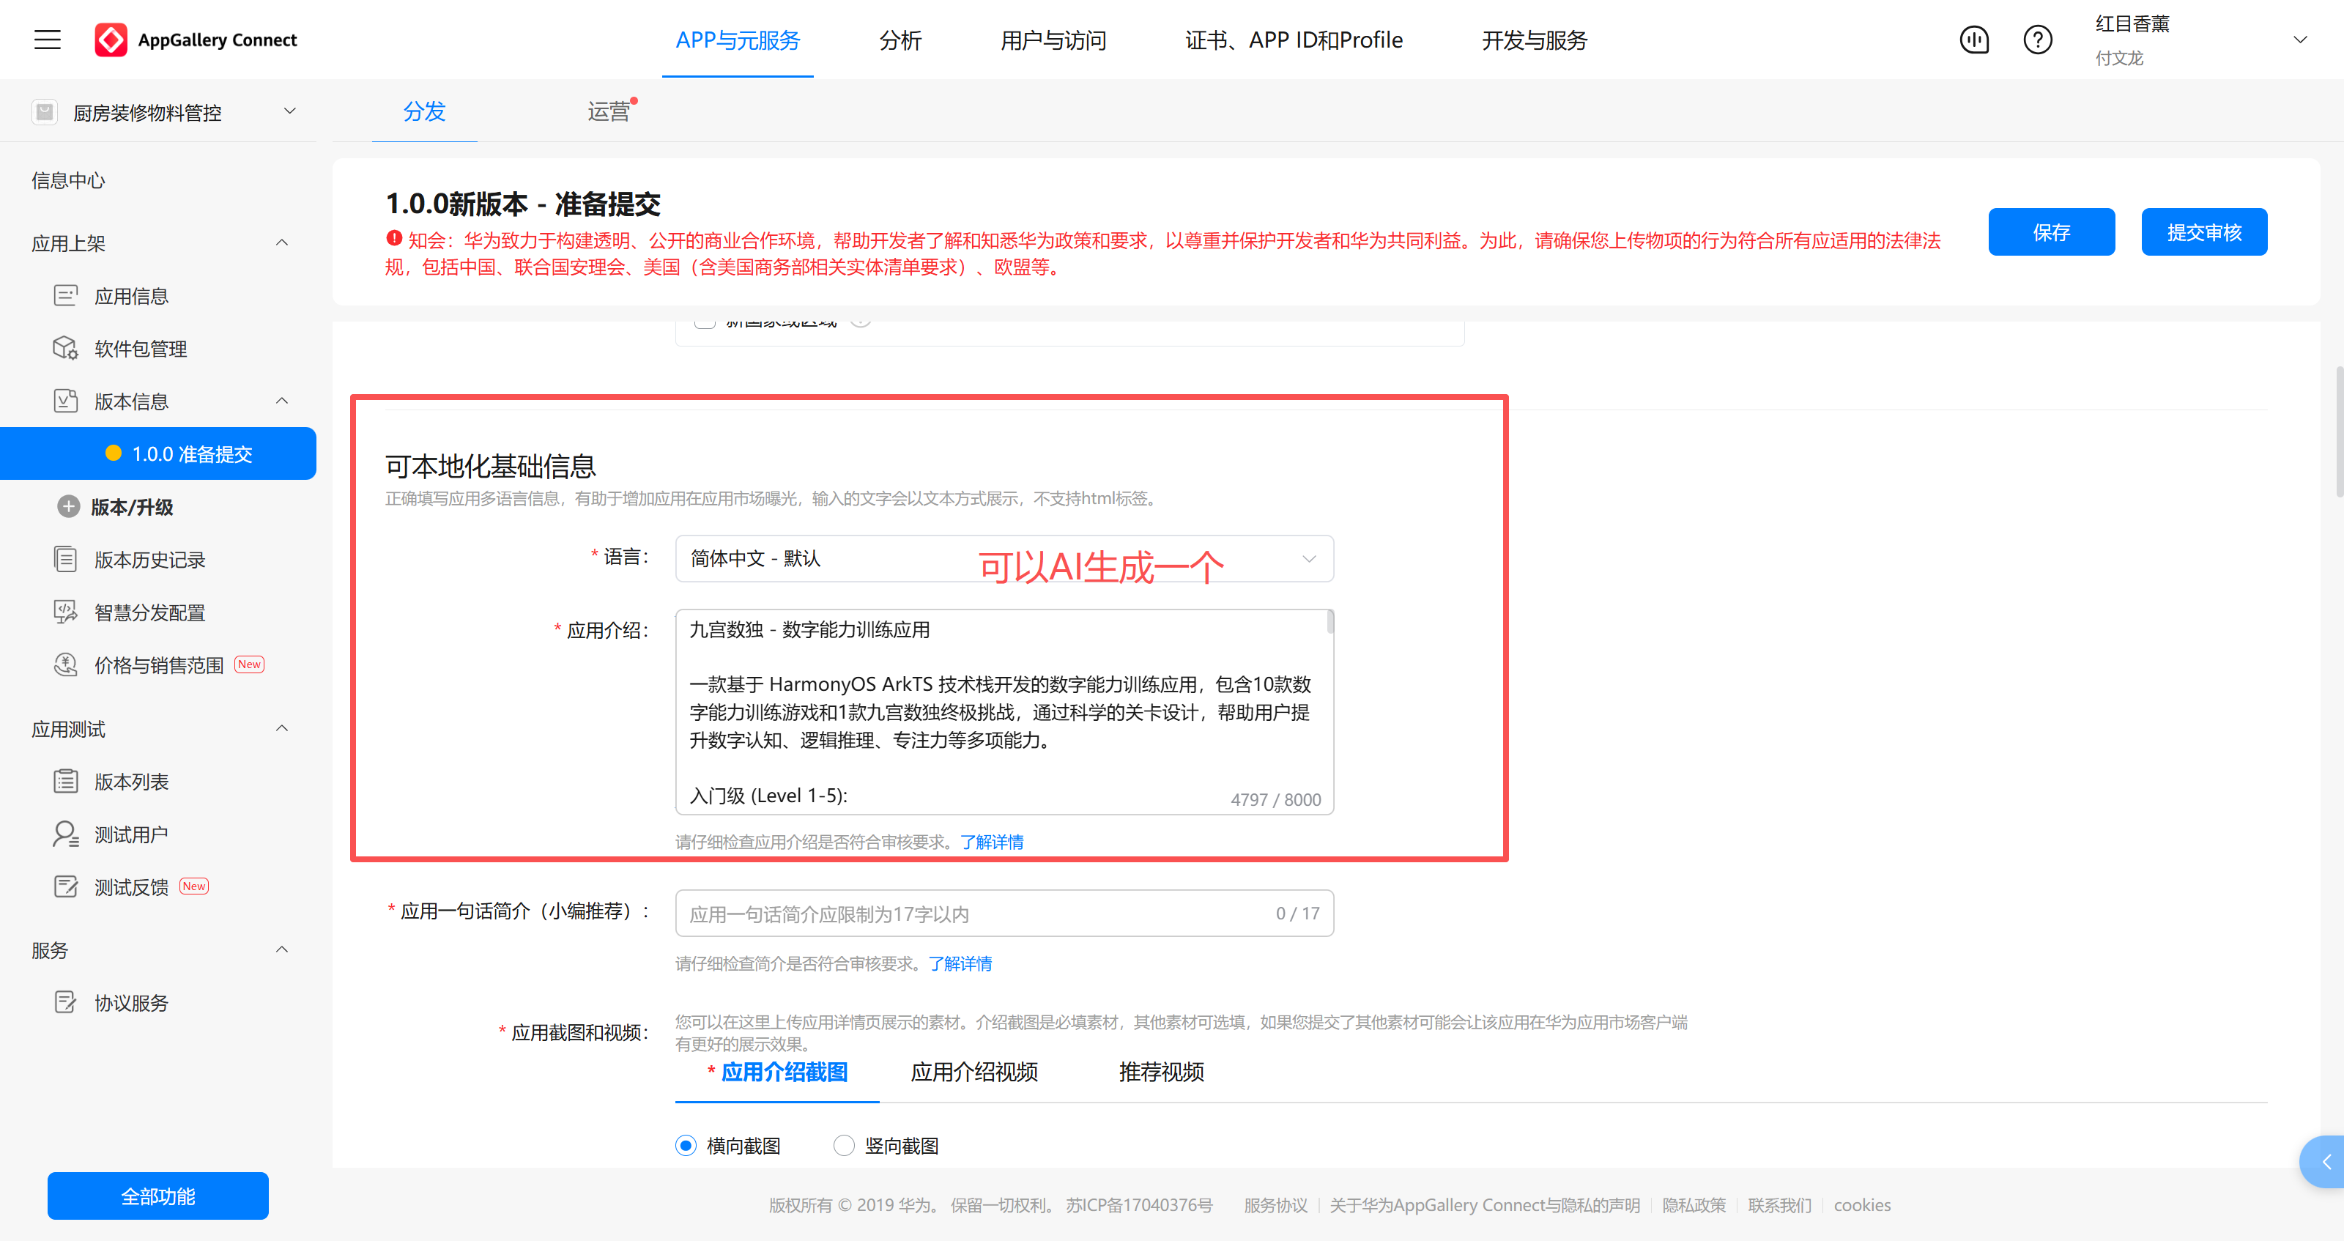2344x1241 pixels.
Task: Open the help question mark icon
Action: [x=2037, y=40]
